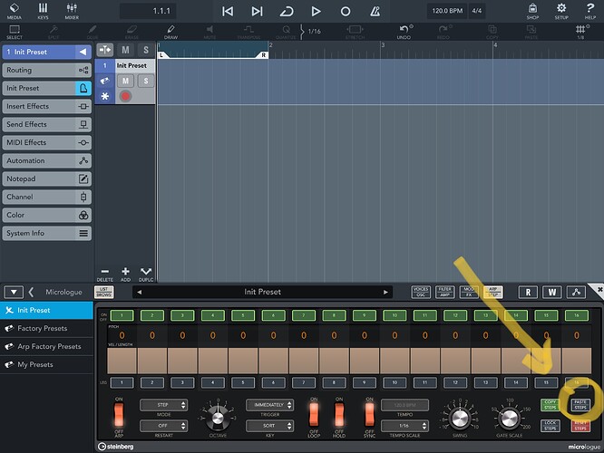
Task: Open the 1/8 grid snap settings
Action: tap(581, 32)
